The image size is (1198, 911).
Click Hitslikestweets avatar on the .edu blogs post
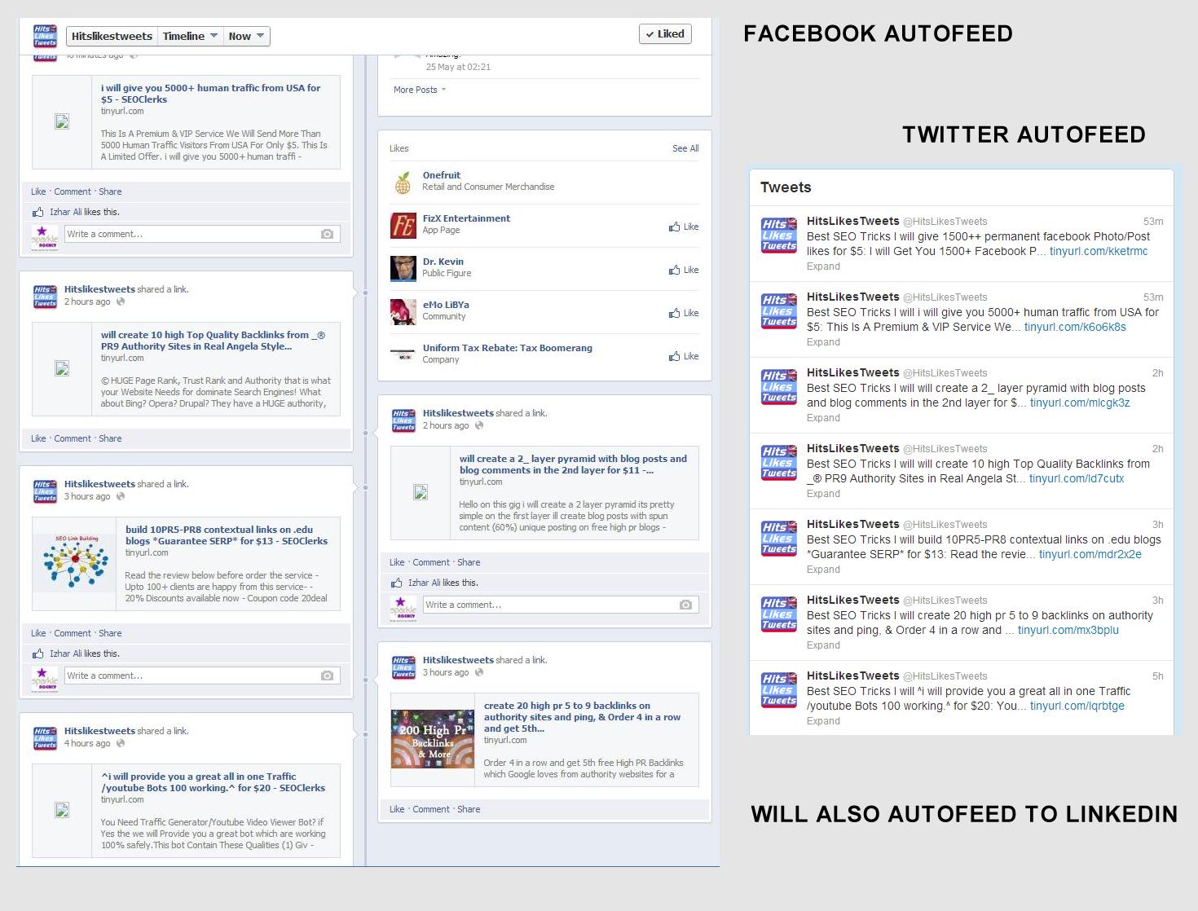point(45,491)
